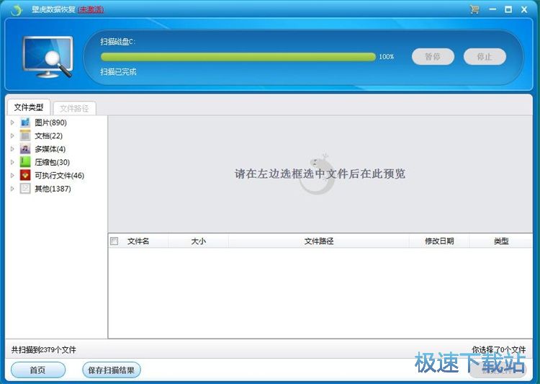Close the data recovery window
The image size is (540, 384).
tap(524, 9)
